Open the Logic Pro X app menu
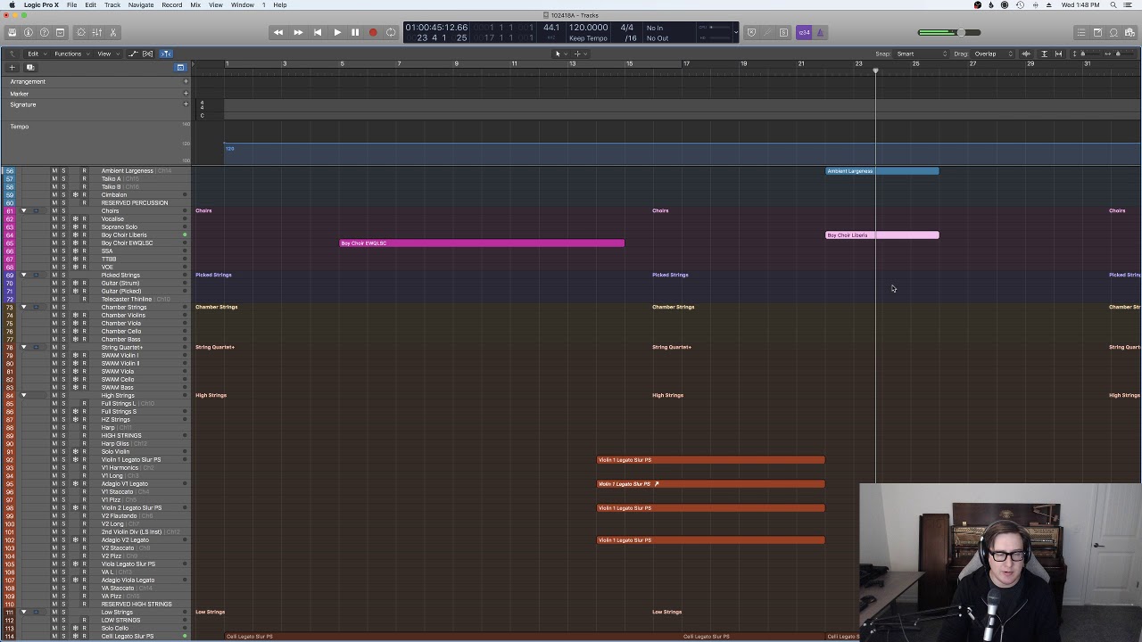The height and width of the screenshot is (642, 1142). pos(41,5)
